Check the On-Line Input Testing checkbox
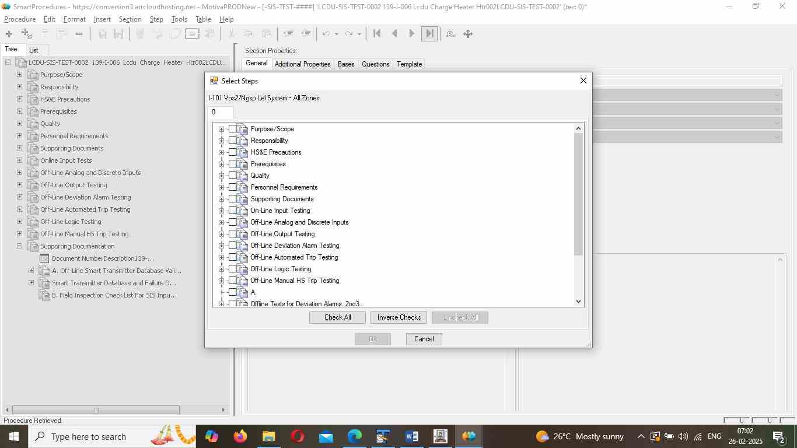Image resolution: width=797 pixels, height=448 pixels. 232,211
